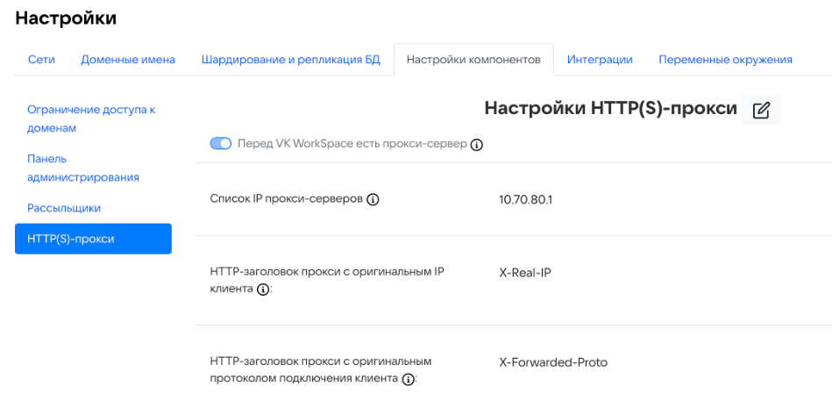
Task: Go to the "Интеграции" tab
Action: (x=600, y=60)
